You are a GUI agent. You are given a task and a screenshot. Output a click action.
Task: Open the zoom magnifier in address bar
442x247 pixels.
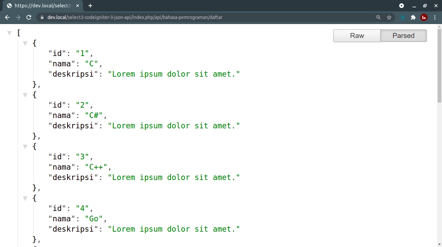tap(378, 17)
